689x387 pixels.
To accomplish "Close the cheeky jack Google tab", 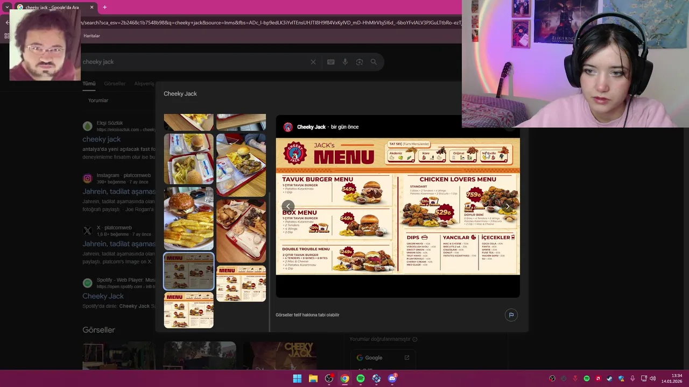I will coord(92,7).
